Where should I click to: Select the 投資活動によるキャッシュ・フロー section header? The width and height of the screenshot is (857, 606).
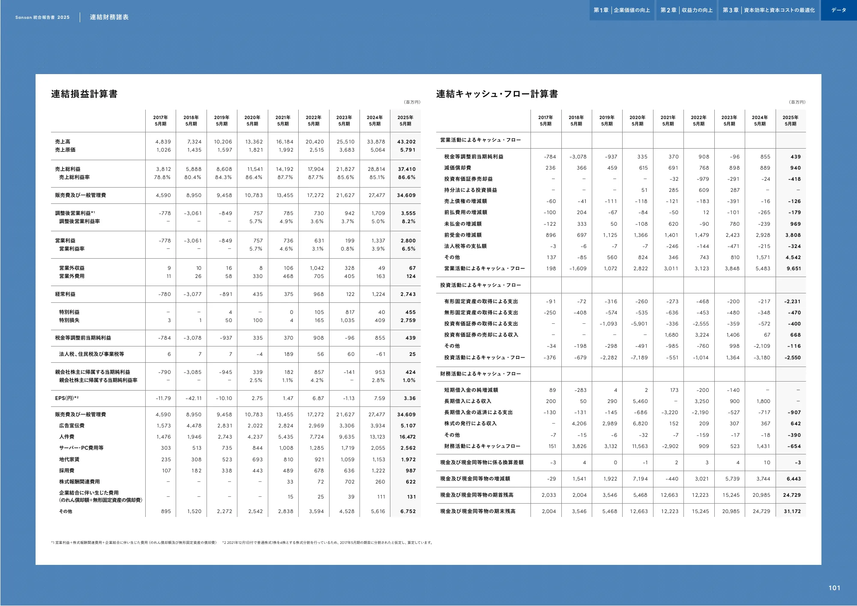click(480, 285)
